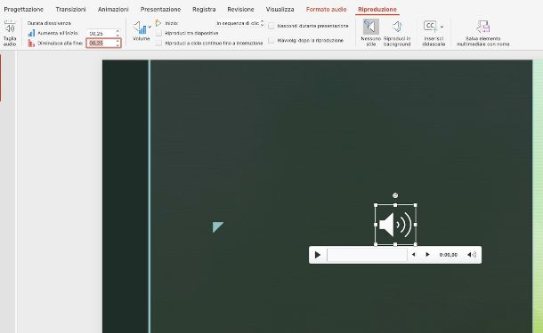Expand the Inserisci didascalie dropdown arrow
The height and width of the screenshot is (333, 543).
[442, 27]
